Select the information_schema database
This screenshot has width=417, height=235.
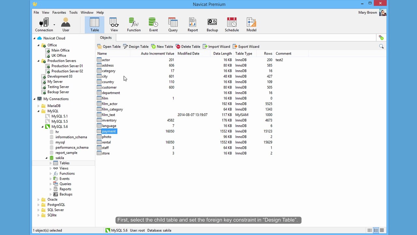tap(71, 137)
